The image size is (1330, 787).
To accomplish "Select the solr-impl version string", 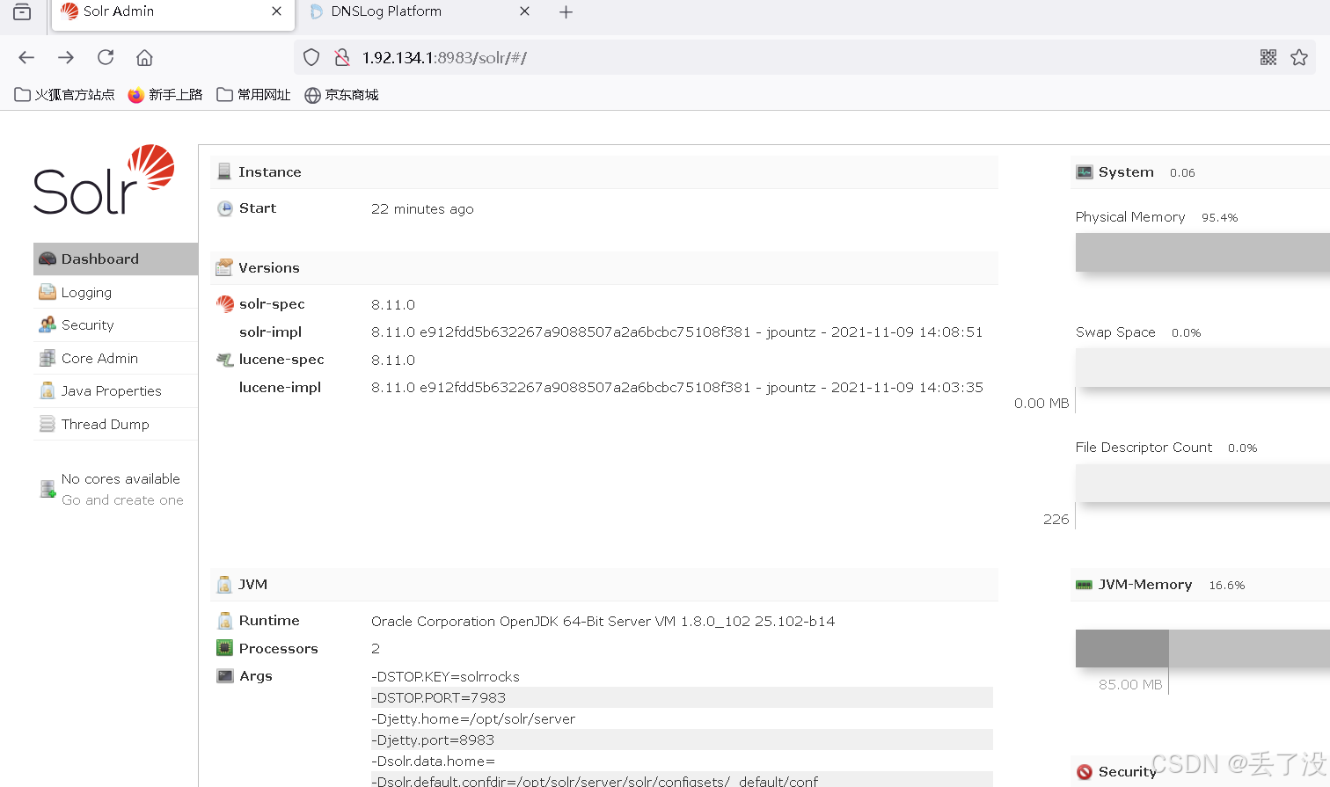I will coord(676,332).
